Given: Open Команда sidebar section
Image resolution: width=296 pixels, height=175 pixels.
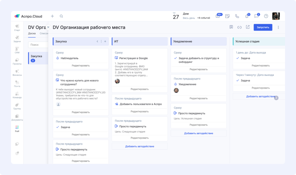Looking at the screenshot, I should [x=17, y=95].
